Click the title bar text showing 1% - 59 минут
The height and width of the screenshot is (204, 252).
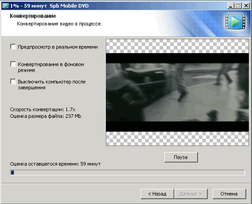(x=28, y=6)
